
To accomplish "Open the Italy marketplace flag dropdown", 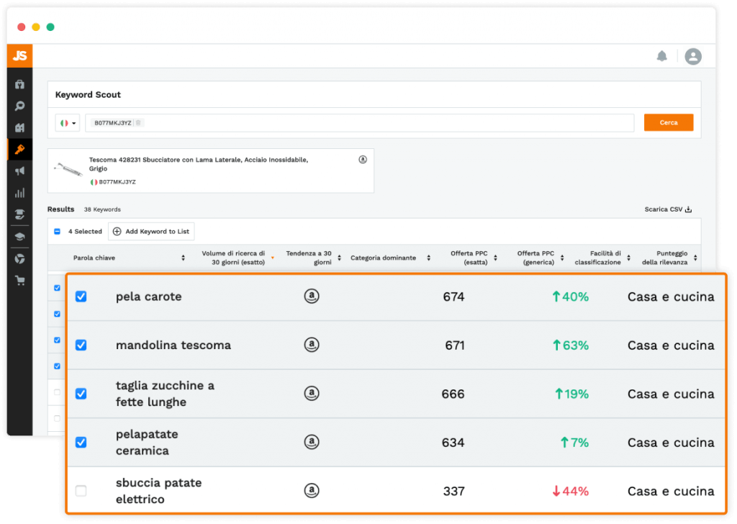I will coord(68,123).
